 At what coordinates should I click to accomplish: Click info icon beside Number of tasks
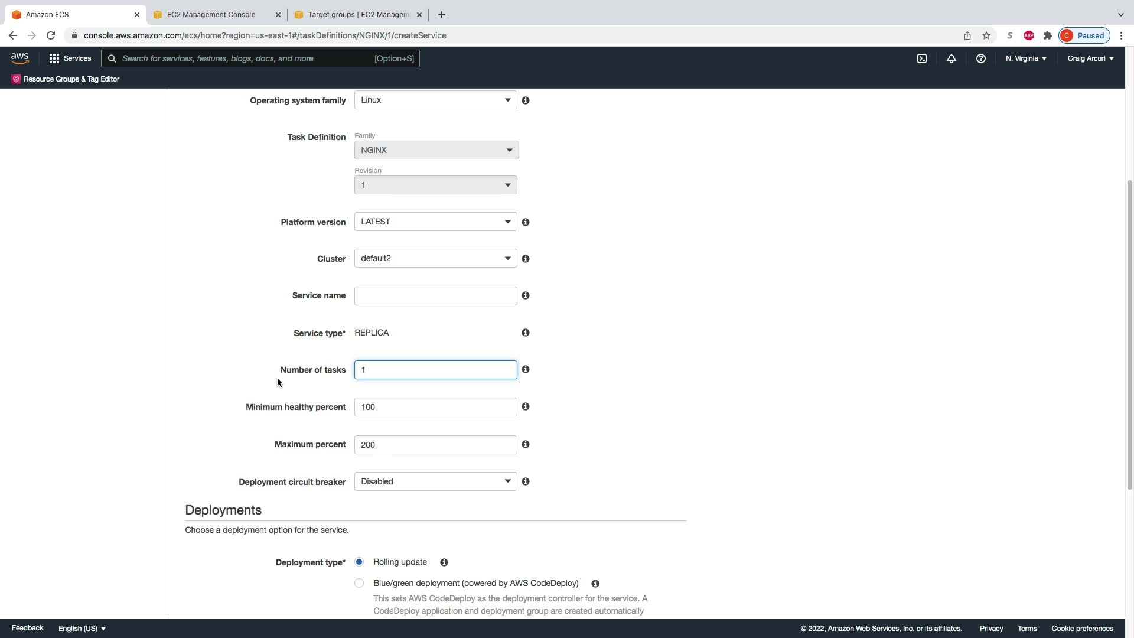click(526, 369)
